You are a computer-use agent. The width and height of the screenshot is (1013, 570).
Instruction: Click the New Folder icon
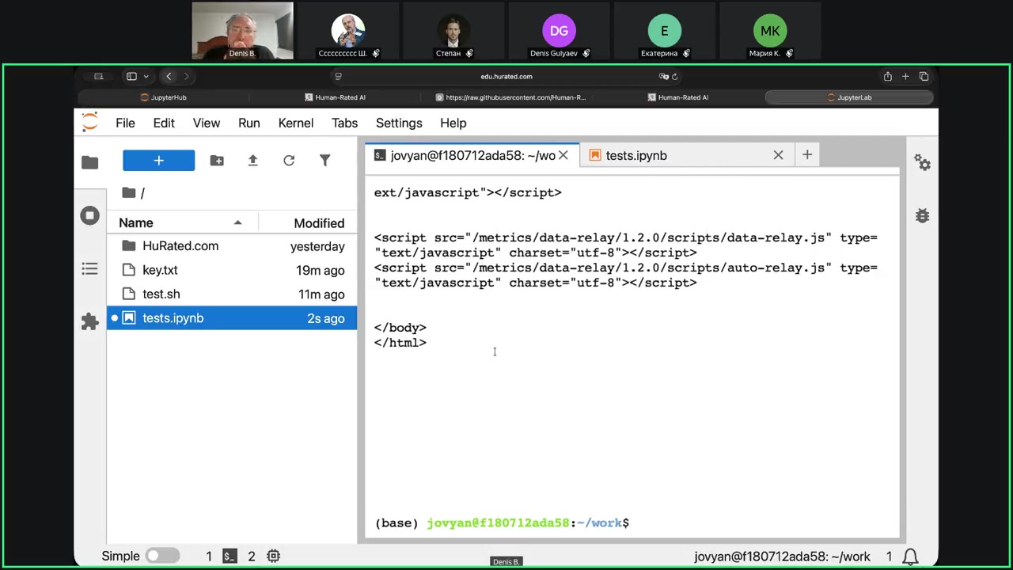pyautogui.click(x=217, y=161)
